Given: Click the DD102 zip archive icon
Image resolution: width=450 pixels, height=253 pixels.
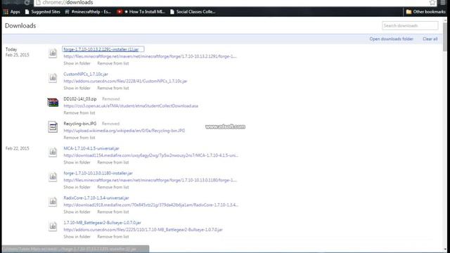Looking at the screenshot, I should pyautogui.click(x=53, y=103).
